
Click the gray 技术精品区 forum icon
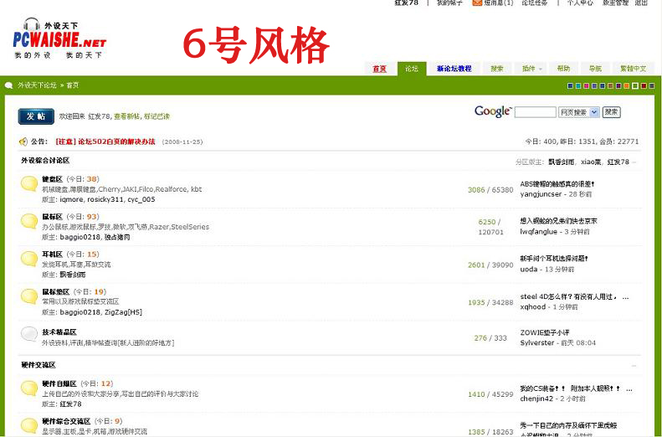(x=28, y=335)
